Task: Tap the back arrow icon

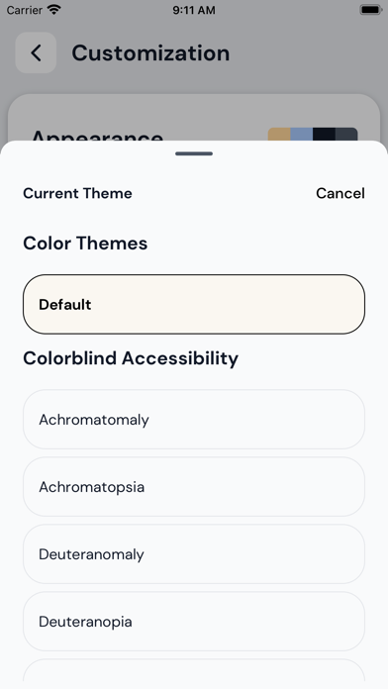Action: pyautogui.click(x=36, y=52)
